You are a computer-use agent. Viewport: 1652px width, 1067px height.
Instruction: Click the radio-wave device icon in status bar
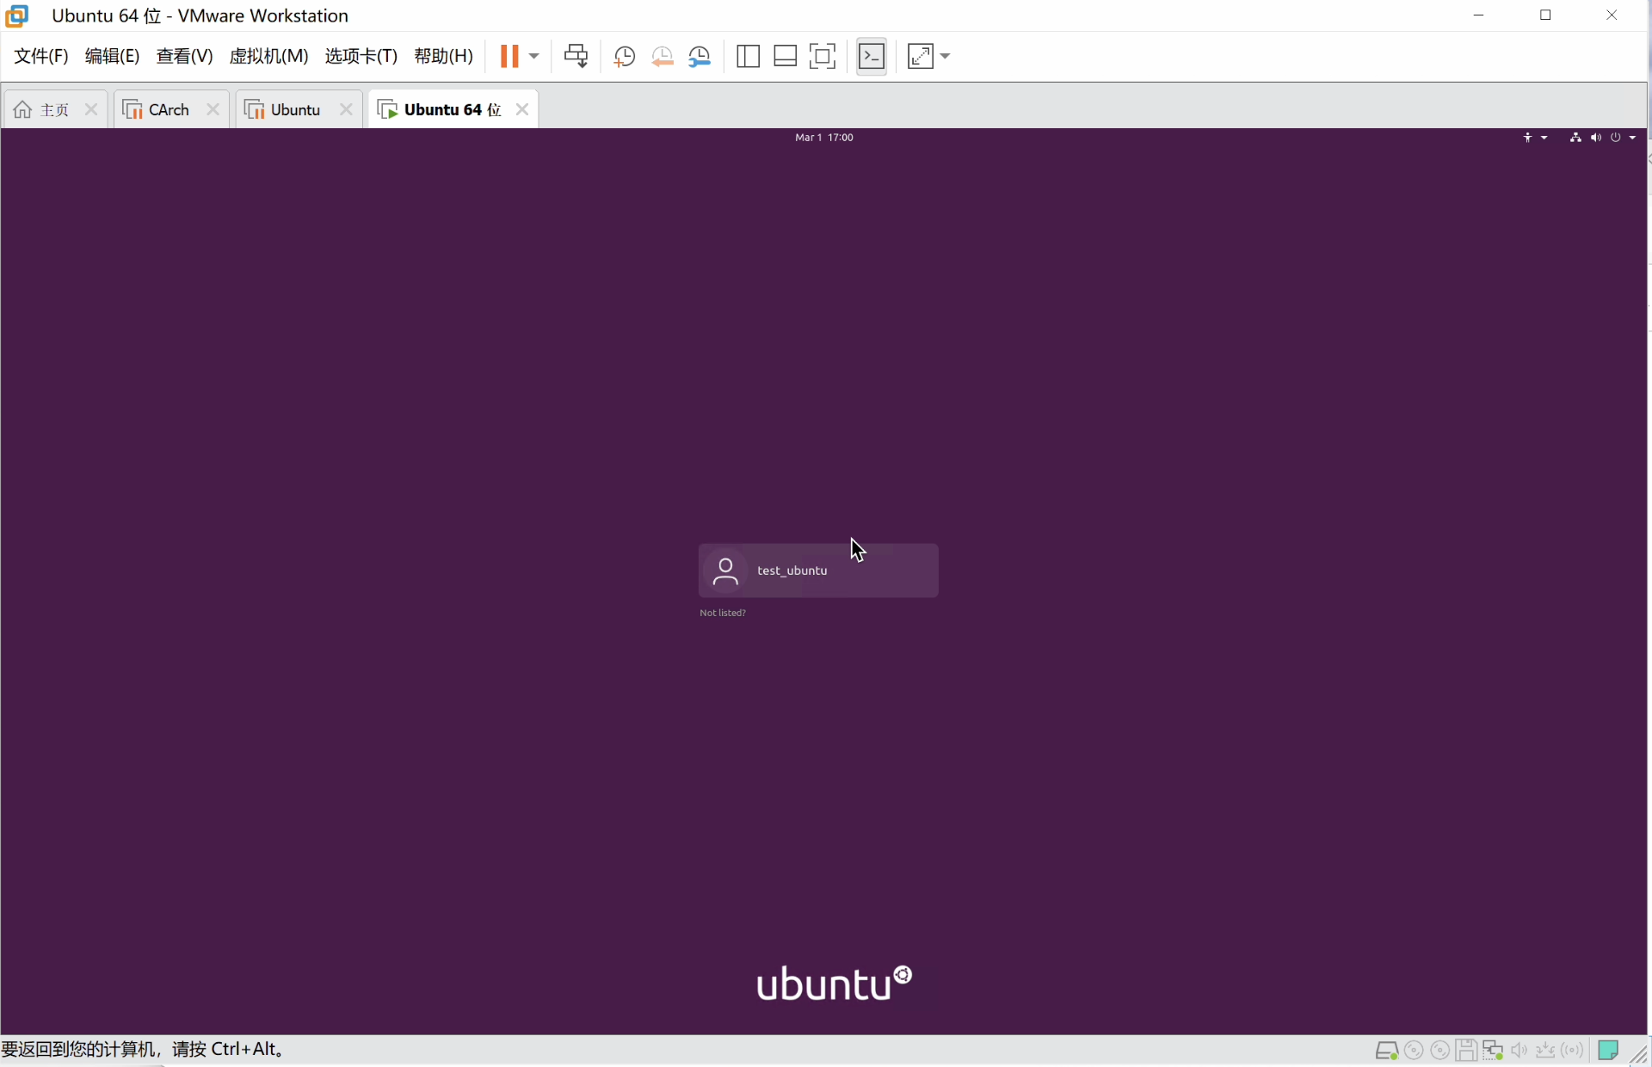(1573, 1051)
